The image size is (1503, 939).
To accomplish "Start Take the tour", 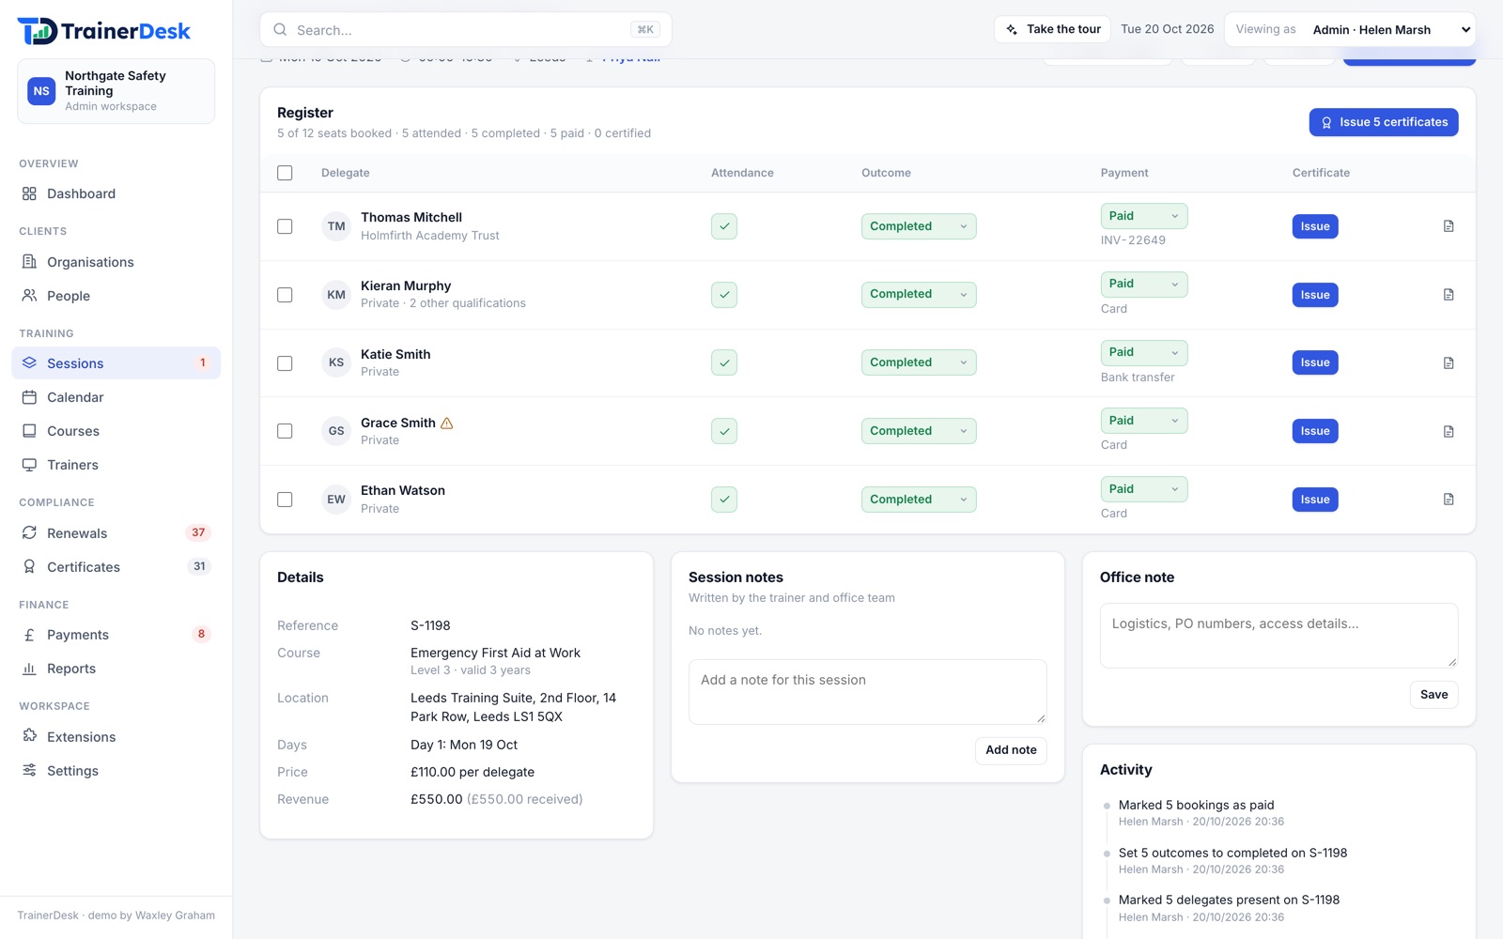I will pos(1052,30).
